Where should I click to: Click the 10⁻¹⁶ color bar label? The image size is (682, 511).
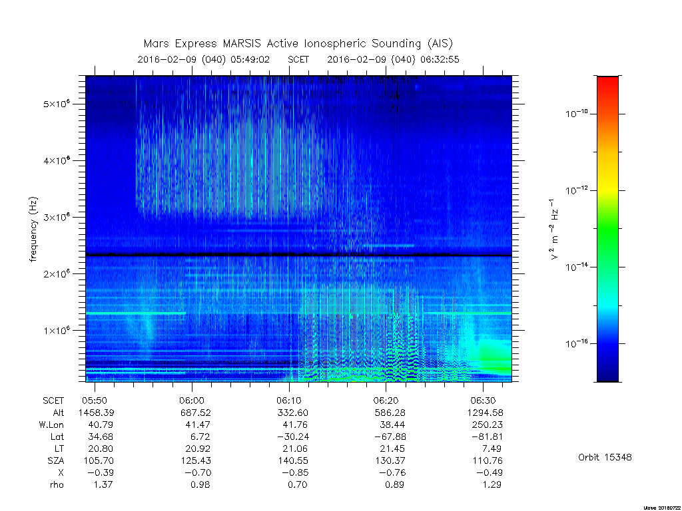pos(577,344)
